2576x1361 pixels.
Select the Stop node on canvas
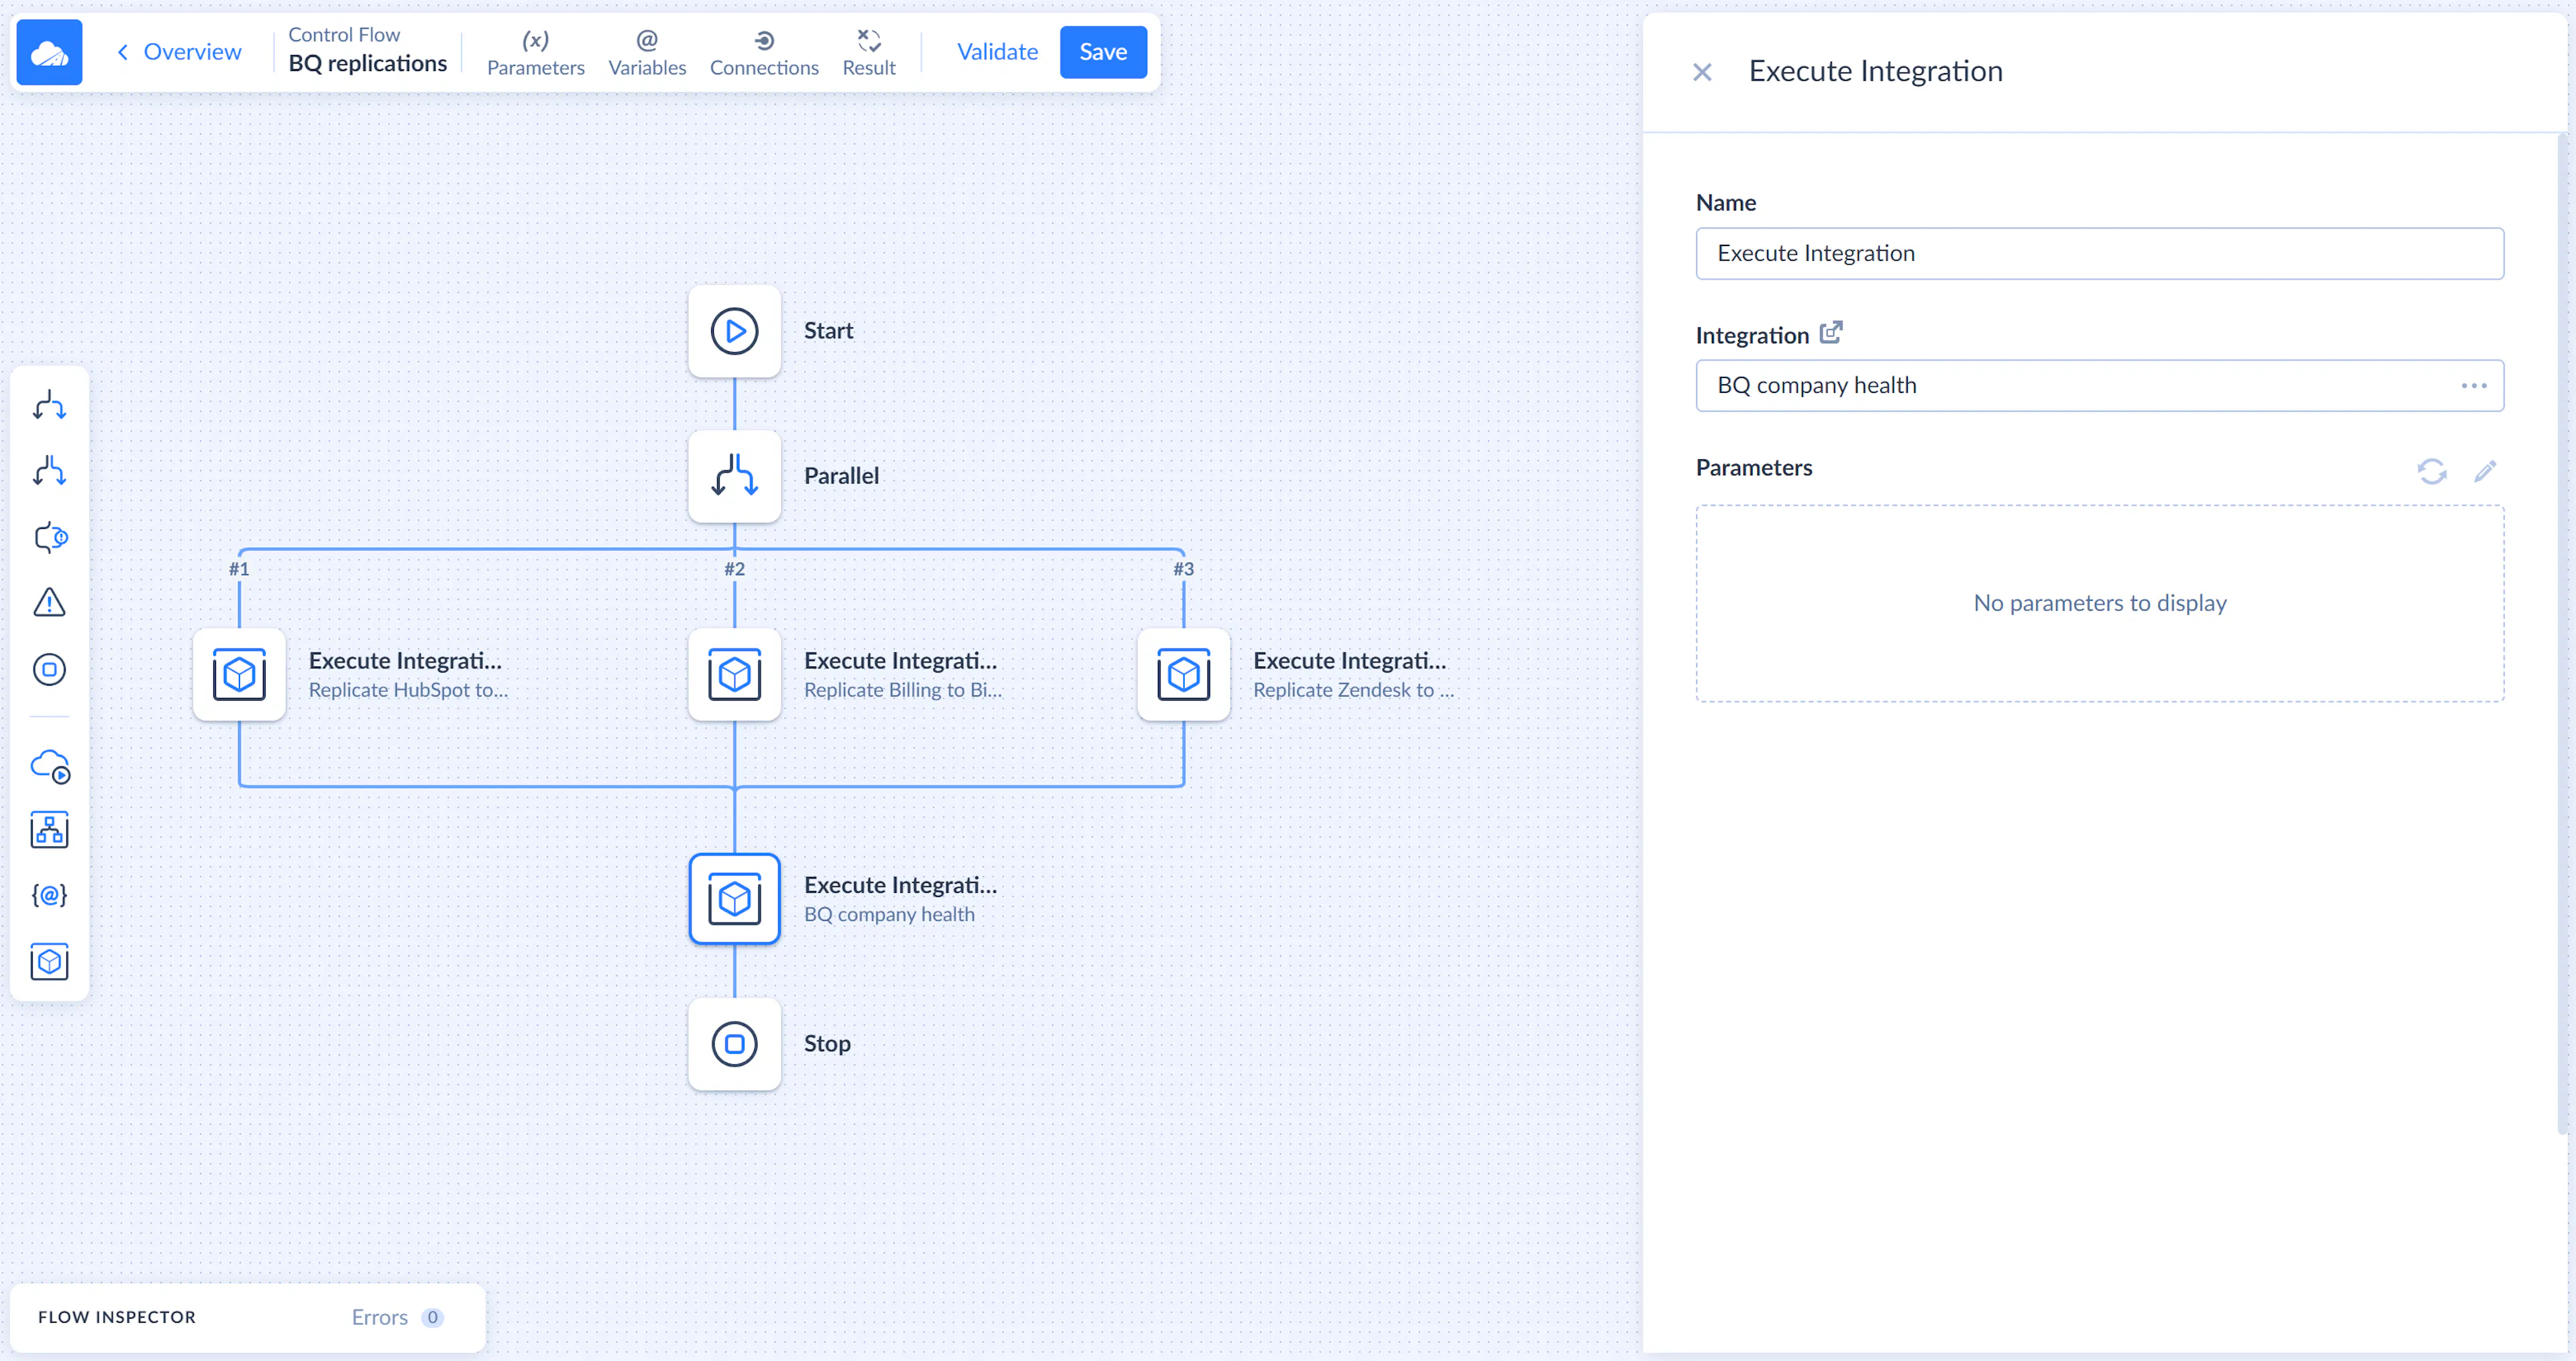coord(735,1045)
